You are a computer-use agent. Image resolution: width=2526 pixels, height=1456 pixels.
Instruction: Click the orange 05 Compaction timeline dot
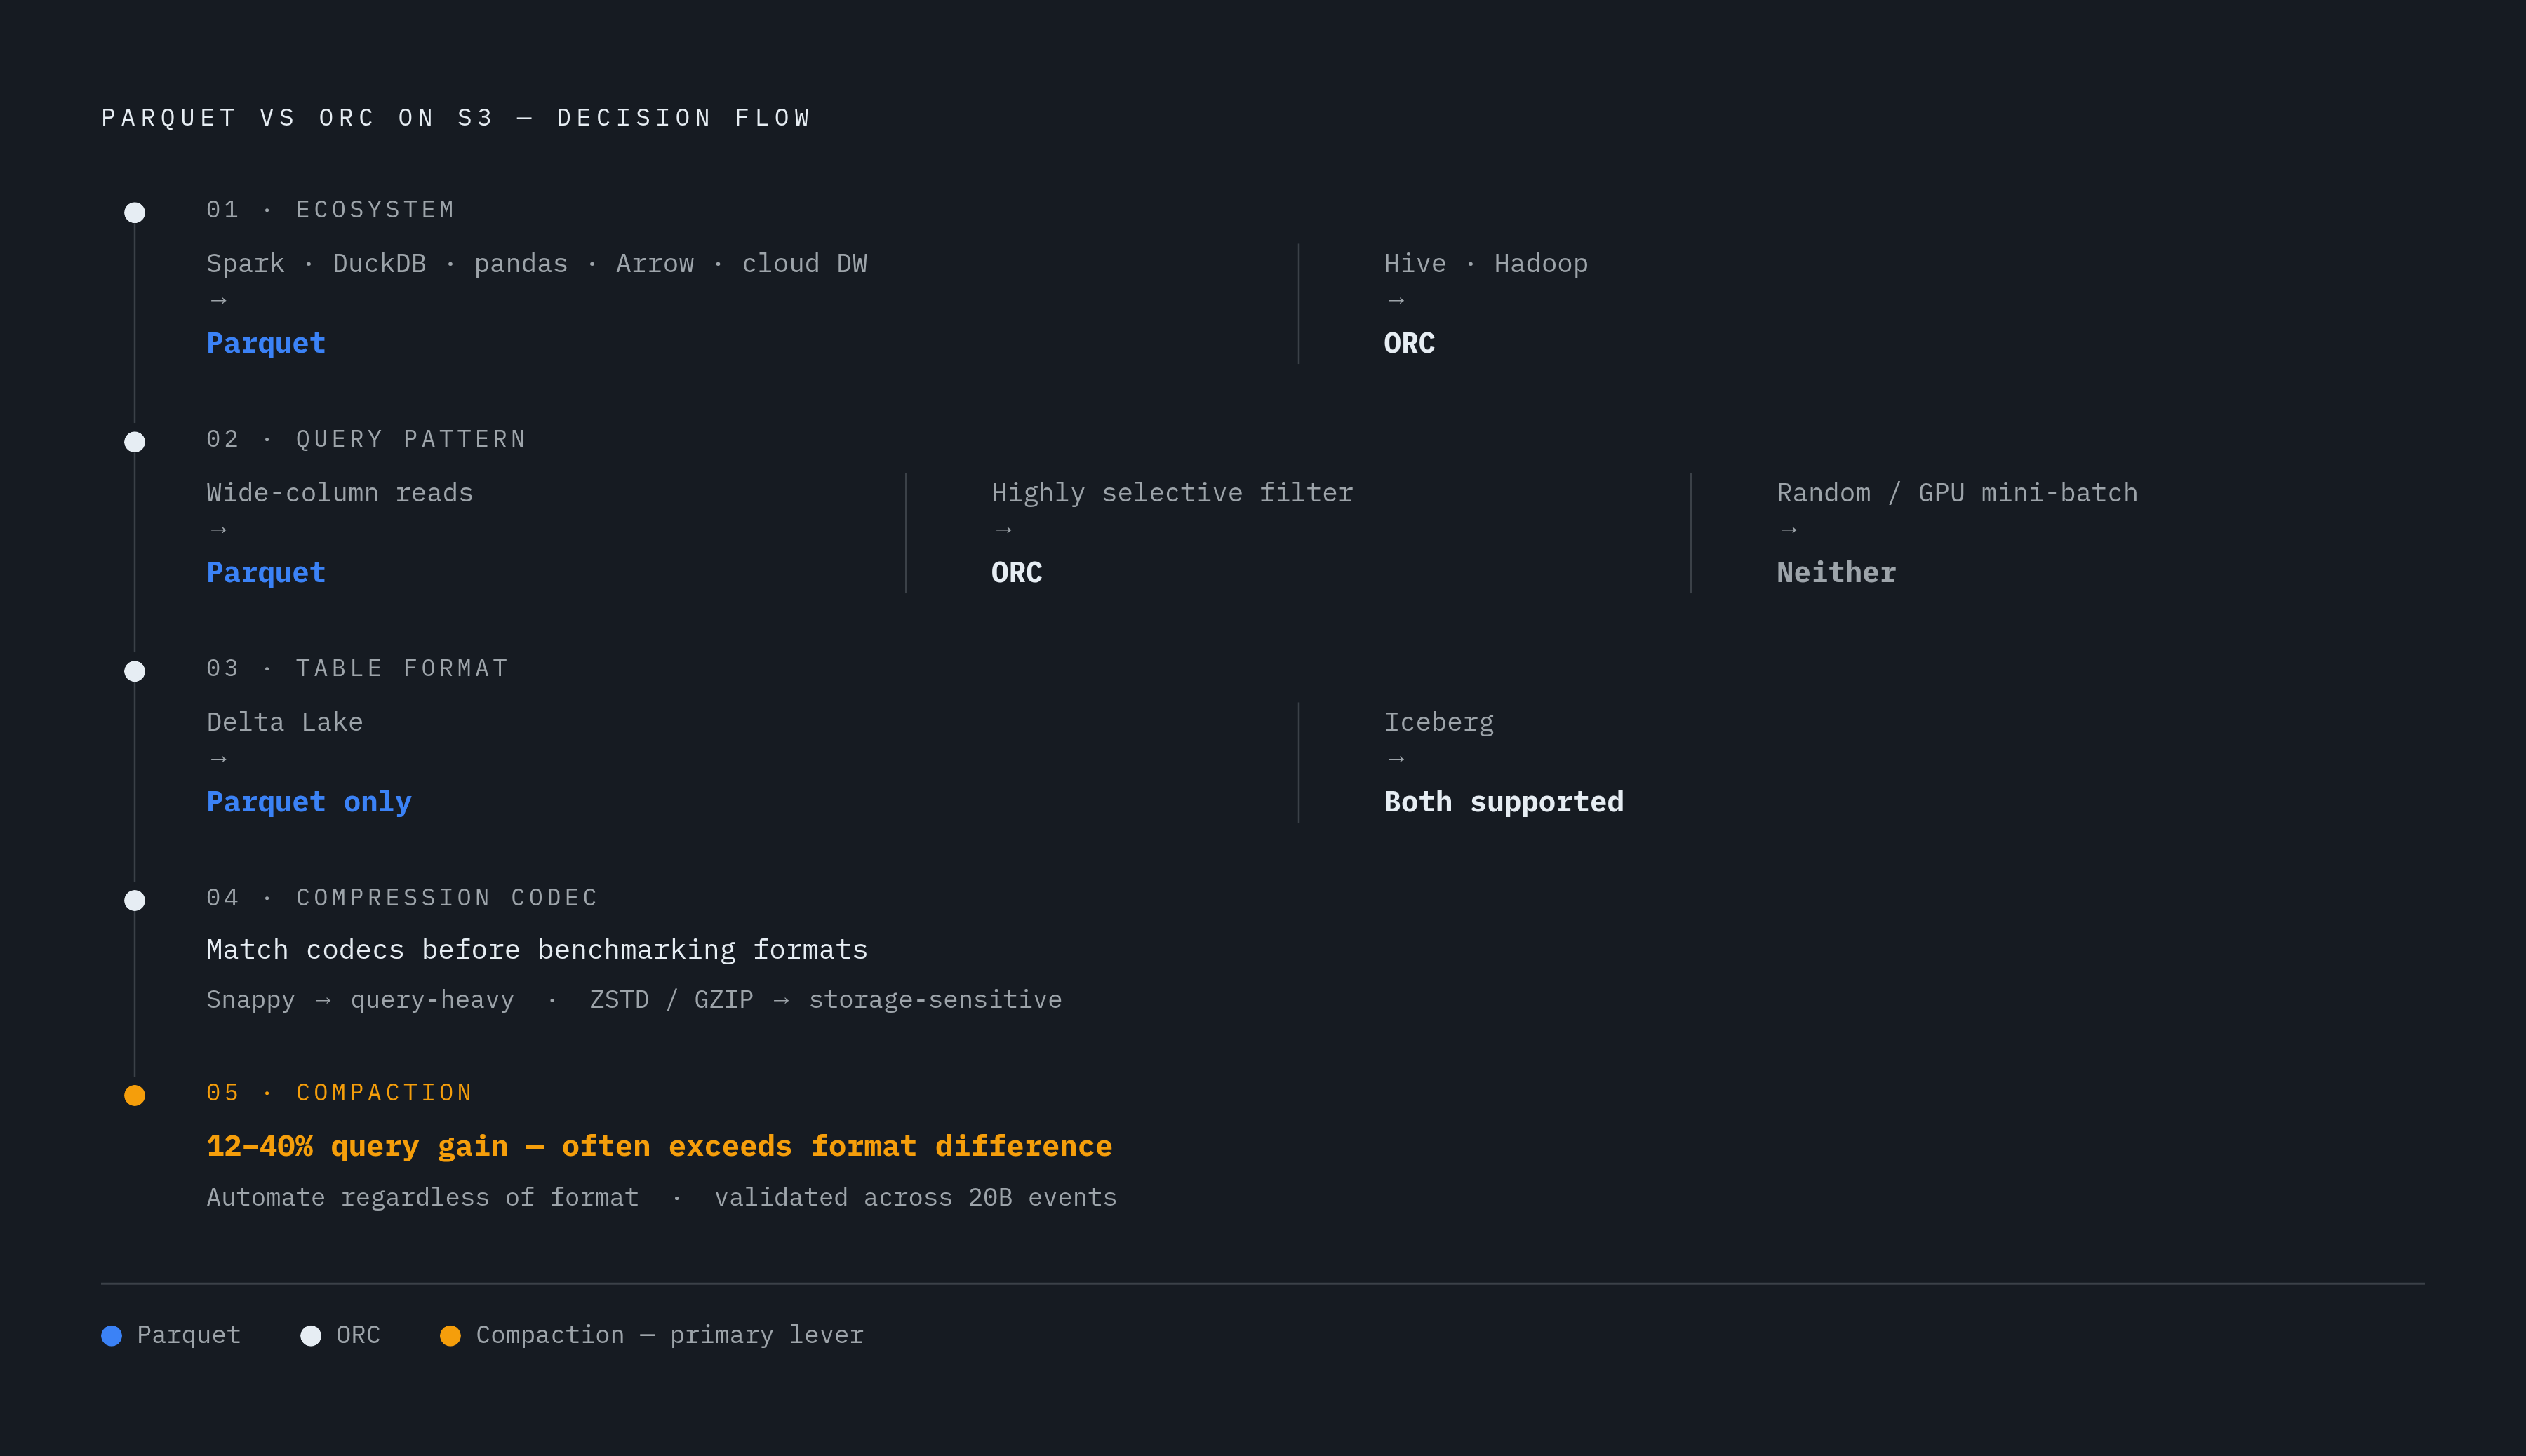pyautogui.click(x=134, y=1095)
